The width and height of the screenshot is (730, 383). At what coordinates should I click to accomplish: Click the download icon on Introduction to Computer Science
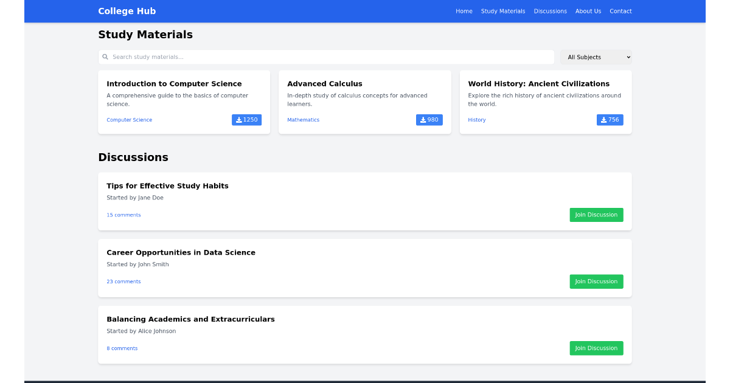(x=239, y=120)
